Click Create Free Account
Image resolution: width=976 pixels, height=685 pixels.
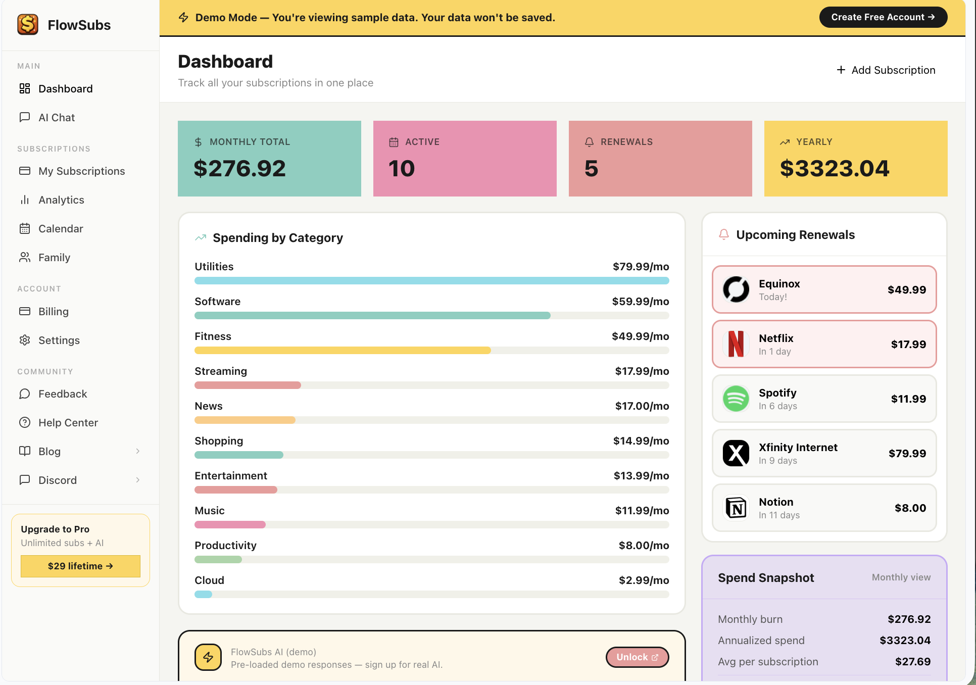[883, 17]
